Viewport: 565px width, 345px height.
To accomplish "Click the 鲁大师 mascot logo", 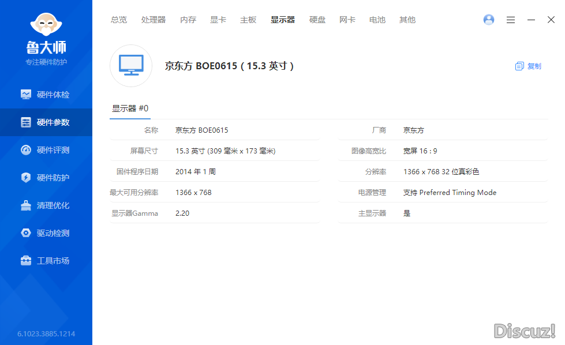I will (x=46, y=24).
